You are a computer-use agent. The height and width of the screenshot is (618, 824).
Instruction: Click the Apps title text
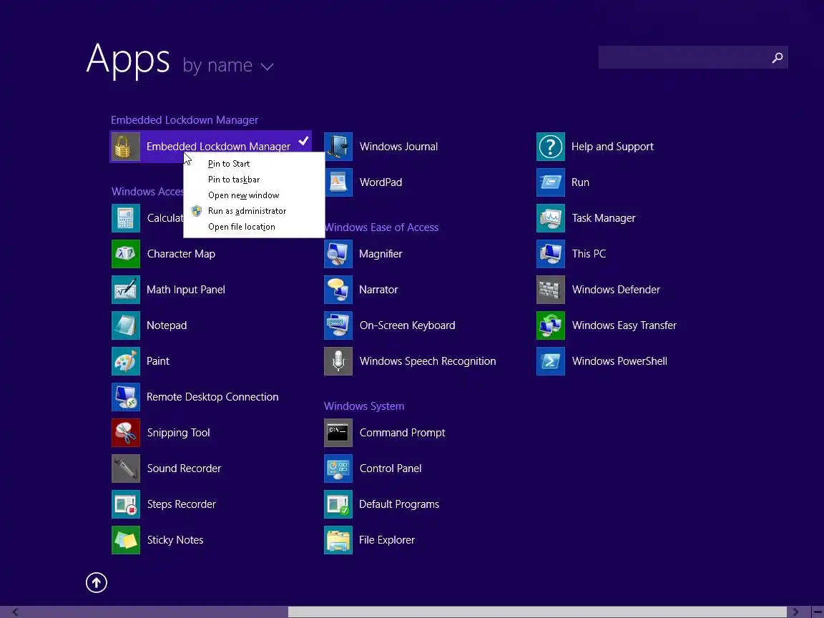(x=128, y=59)
